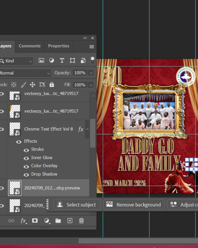Close the Layers panel
This screenshot has width=198, height=248.
(x=93, y=38)
